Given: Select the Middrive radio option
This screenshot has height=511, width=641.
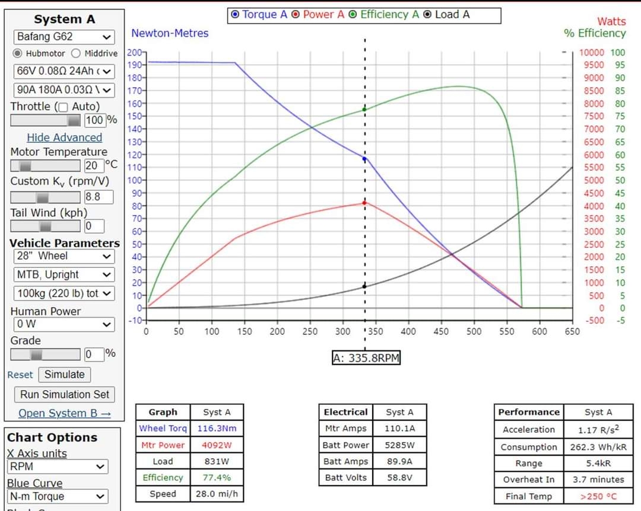Looking at the screenshot, I should pyautogui.click(x=76, y=53).
